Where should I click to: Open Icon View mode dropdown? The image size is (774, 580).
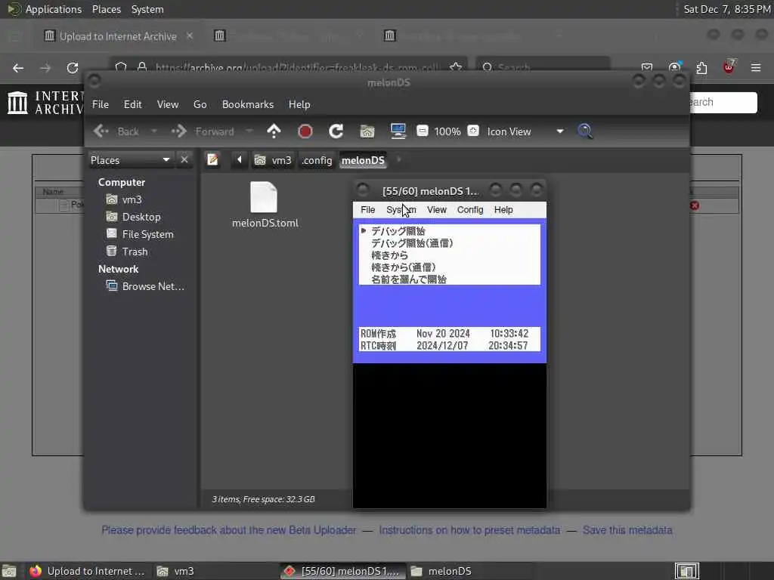point(525,131)
